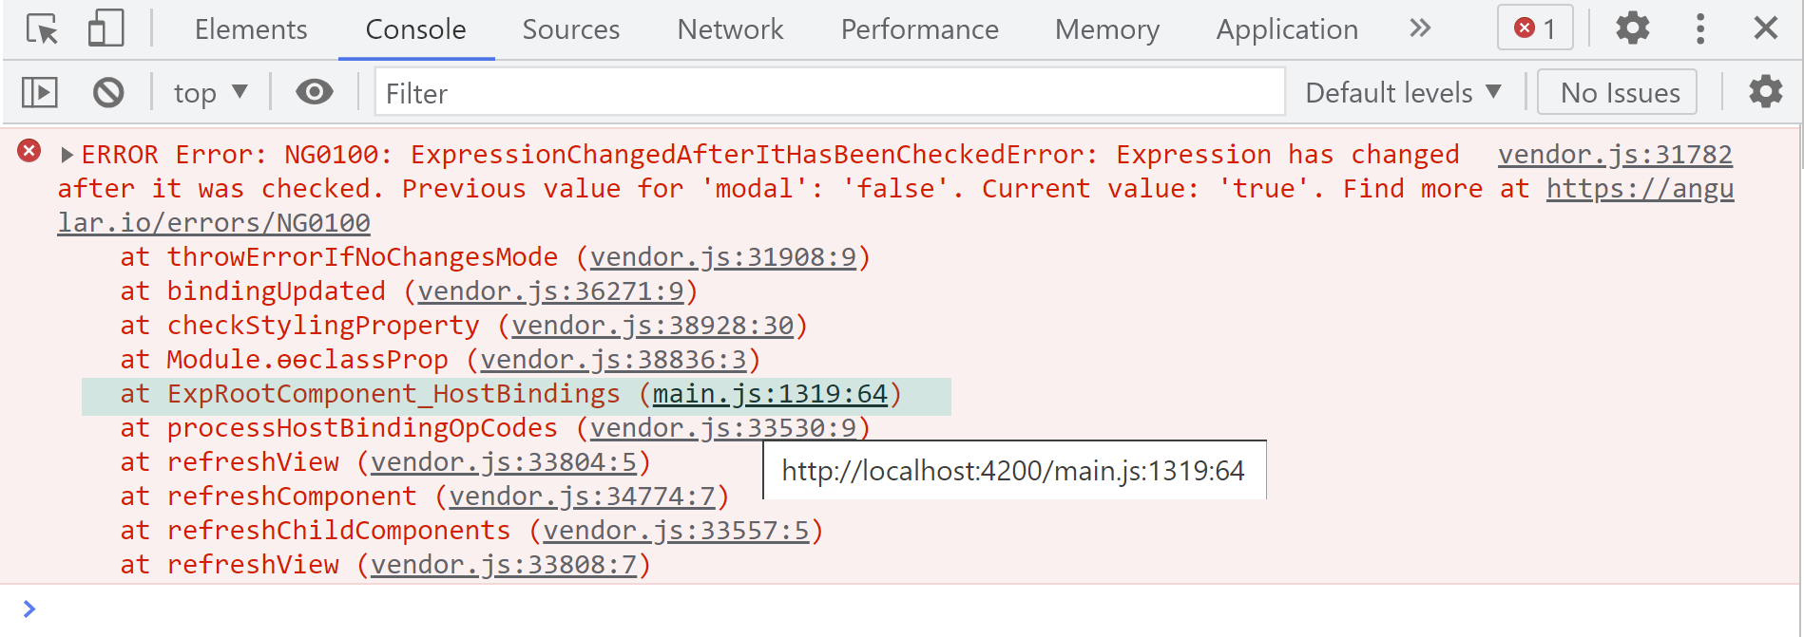Click the red error count badge
1804x637 pixels.
click(x=1535, y=28)
